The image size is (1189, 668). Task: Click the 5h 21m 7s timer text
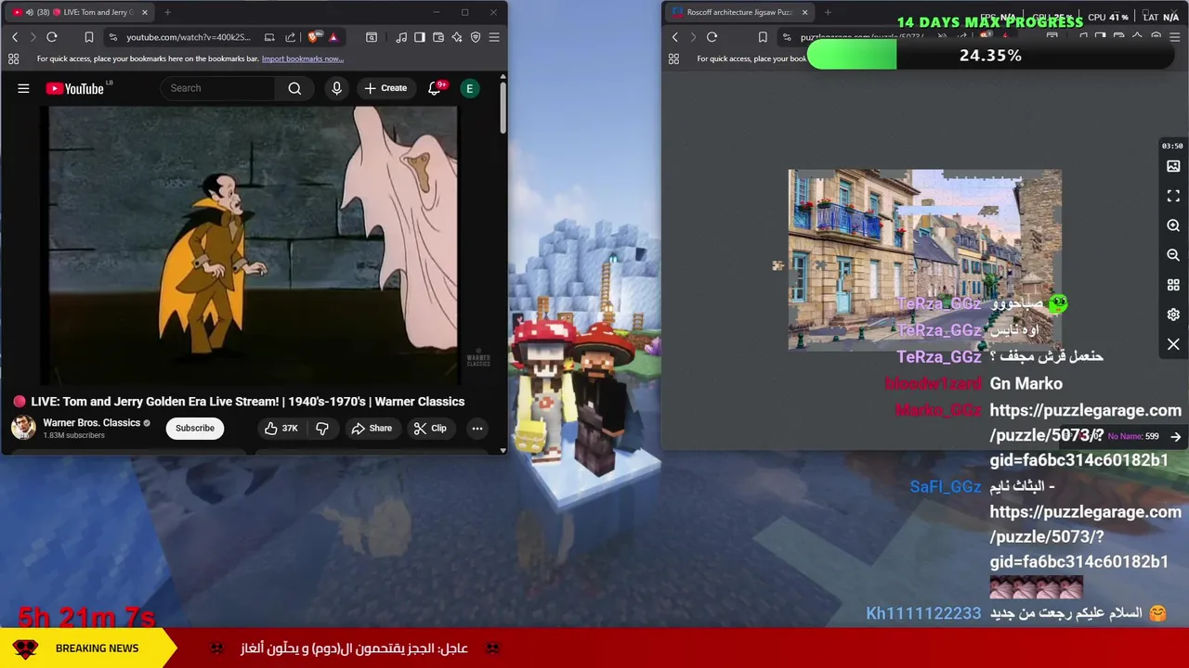click(86, 617)
